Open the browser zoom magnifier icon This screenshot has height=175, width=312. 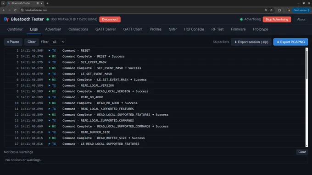pyautogui.click(x=266, y=10)
